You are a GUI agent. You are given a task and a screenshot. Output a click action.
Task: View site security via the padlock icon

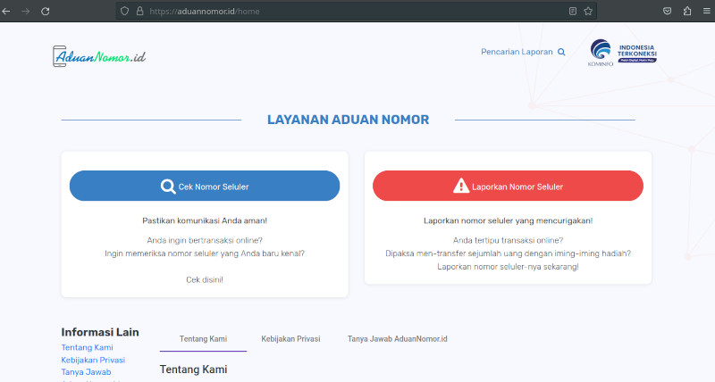(x=140, y=11)
